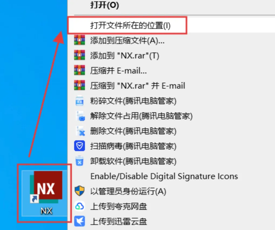
Task: Click the blue shield icon for 扫描病毒
Action: [x=80, y=146]
